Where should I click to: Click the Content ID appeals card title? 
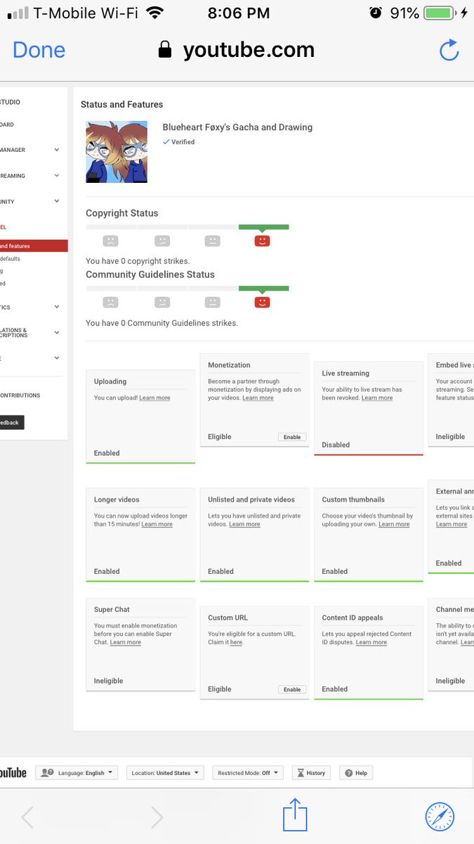353,618
